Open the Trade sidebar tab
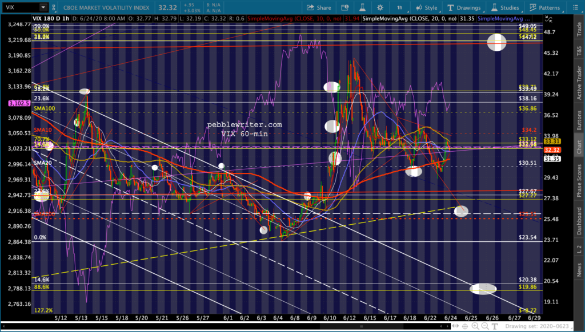 click(579, 29)
